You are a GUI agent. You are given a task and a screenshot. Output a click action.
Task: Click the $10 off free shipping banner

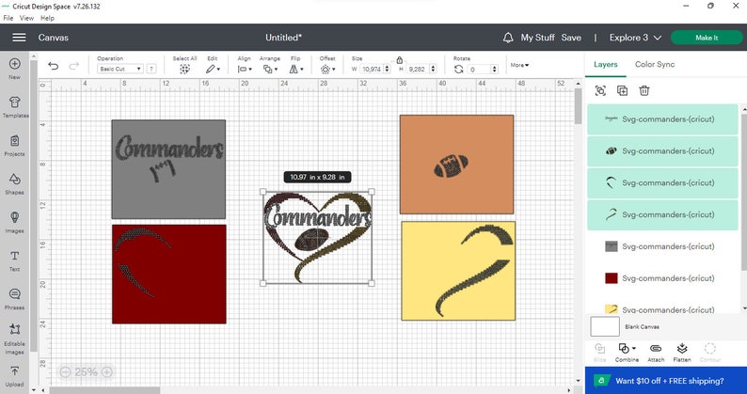pyautogui.click(x=665, y=381)
